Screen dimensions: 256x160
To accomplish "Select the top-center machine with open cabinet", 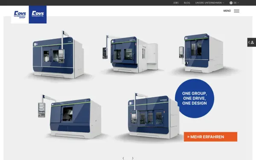I will pos(130,54).
